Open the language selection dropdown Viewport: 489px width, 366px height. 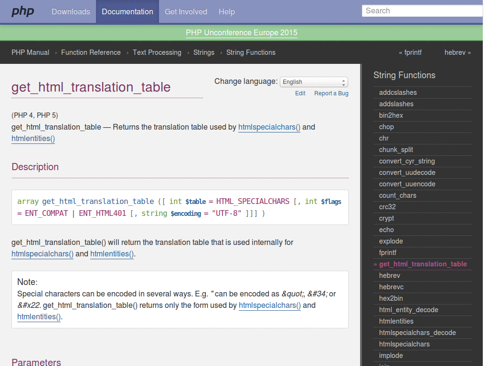310,81
